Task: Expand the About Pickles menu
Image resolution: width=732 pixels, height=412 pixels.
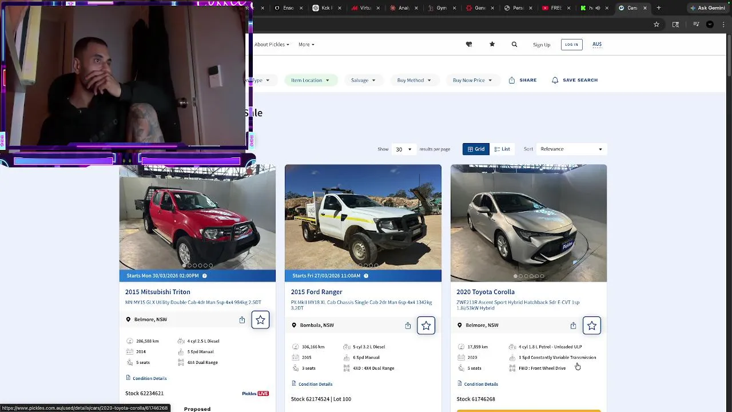Action: click(272, 45)
